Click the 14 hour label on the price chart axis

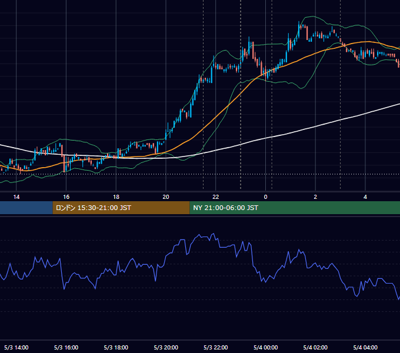[16, 197]
